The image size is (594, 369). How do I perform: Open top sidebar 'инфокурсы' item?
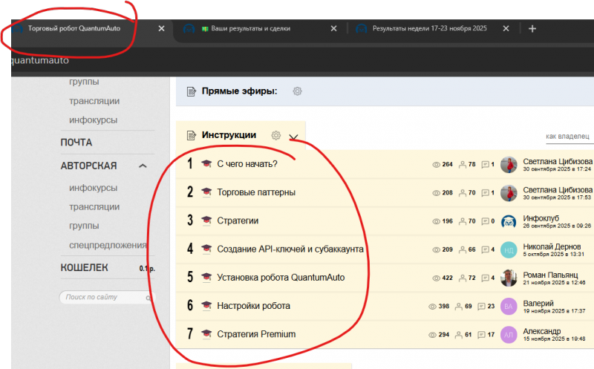pos(94,120)
